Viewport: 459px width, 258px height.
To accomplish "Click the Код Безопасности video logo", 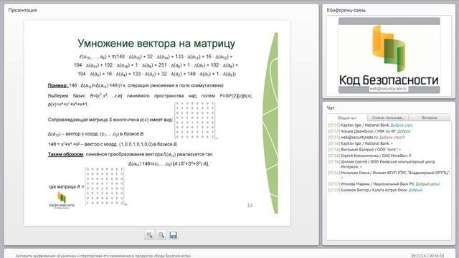I will click(x=389, y=56).
